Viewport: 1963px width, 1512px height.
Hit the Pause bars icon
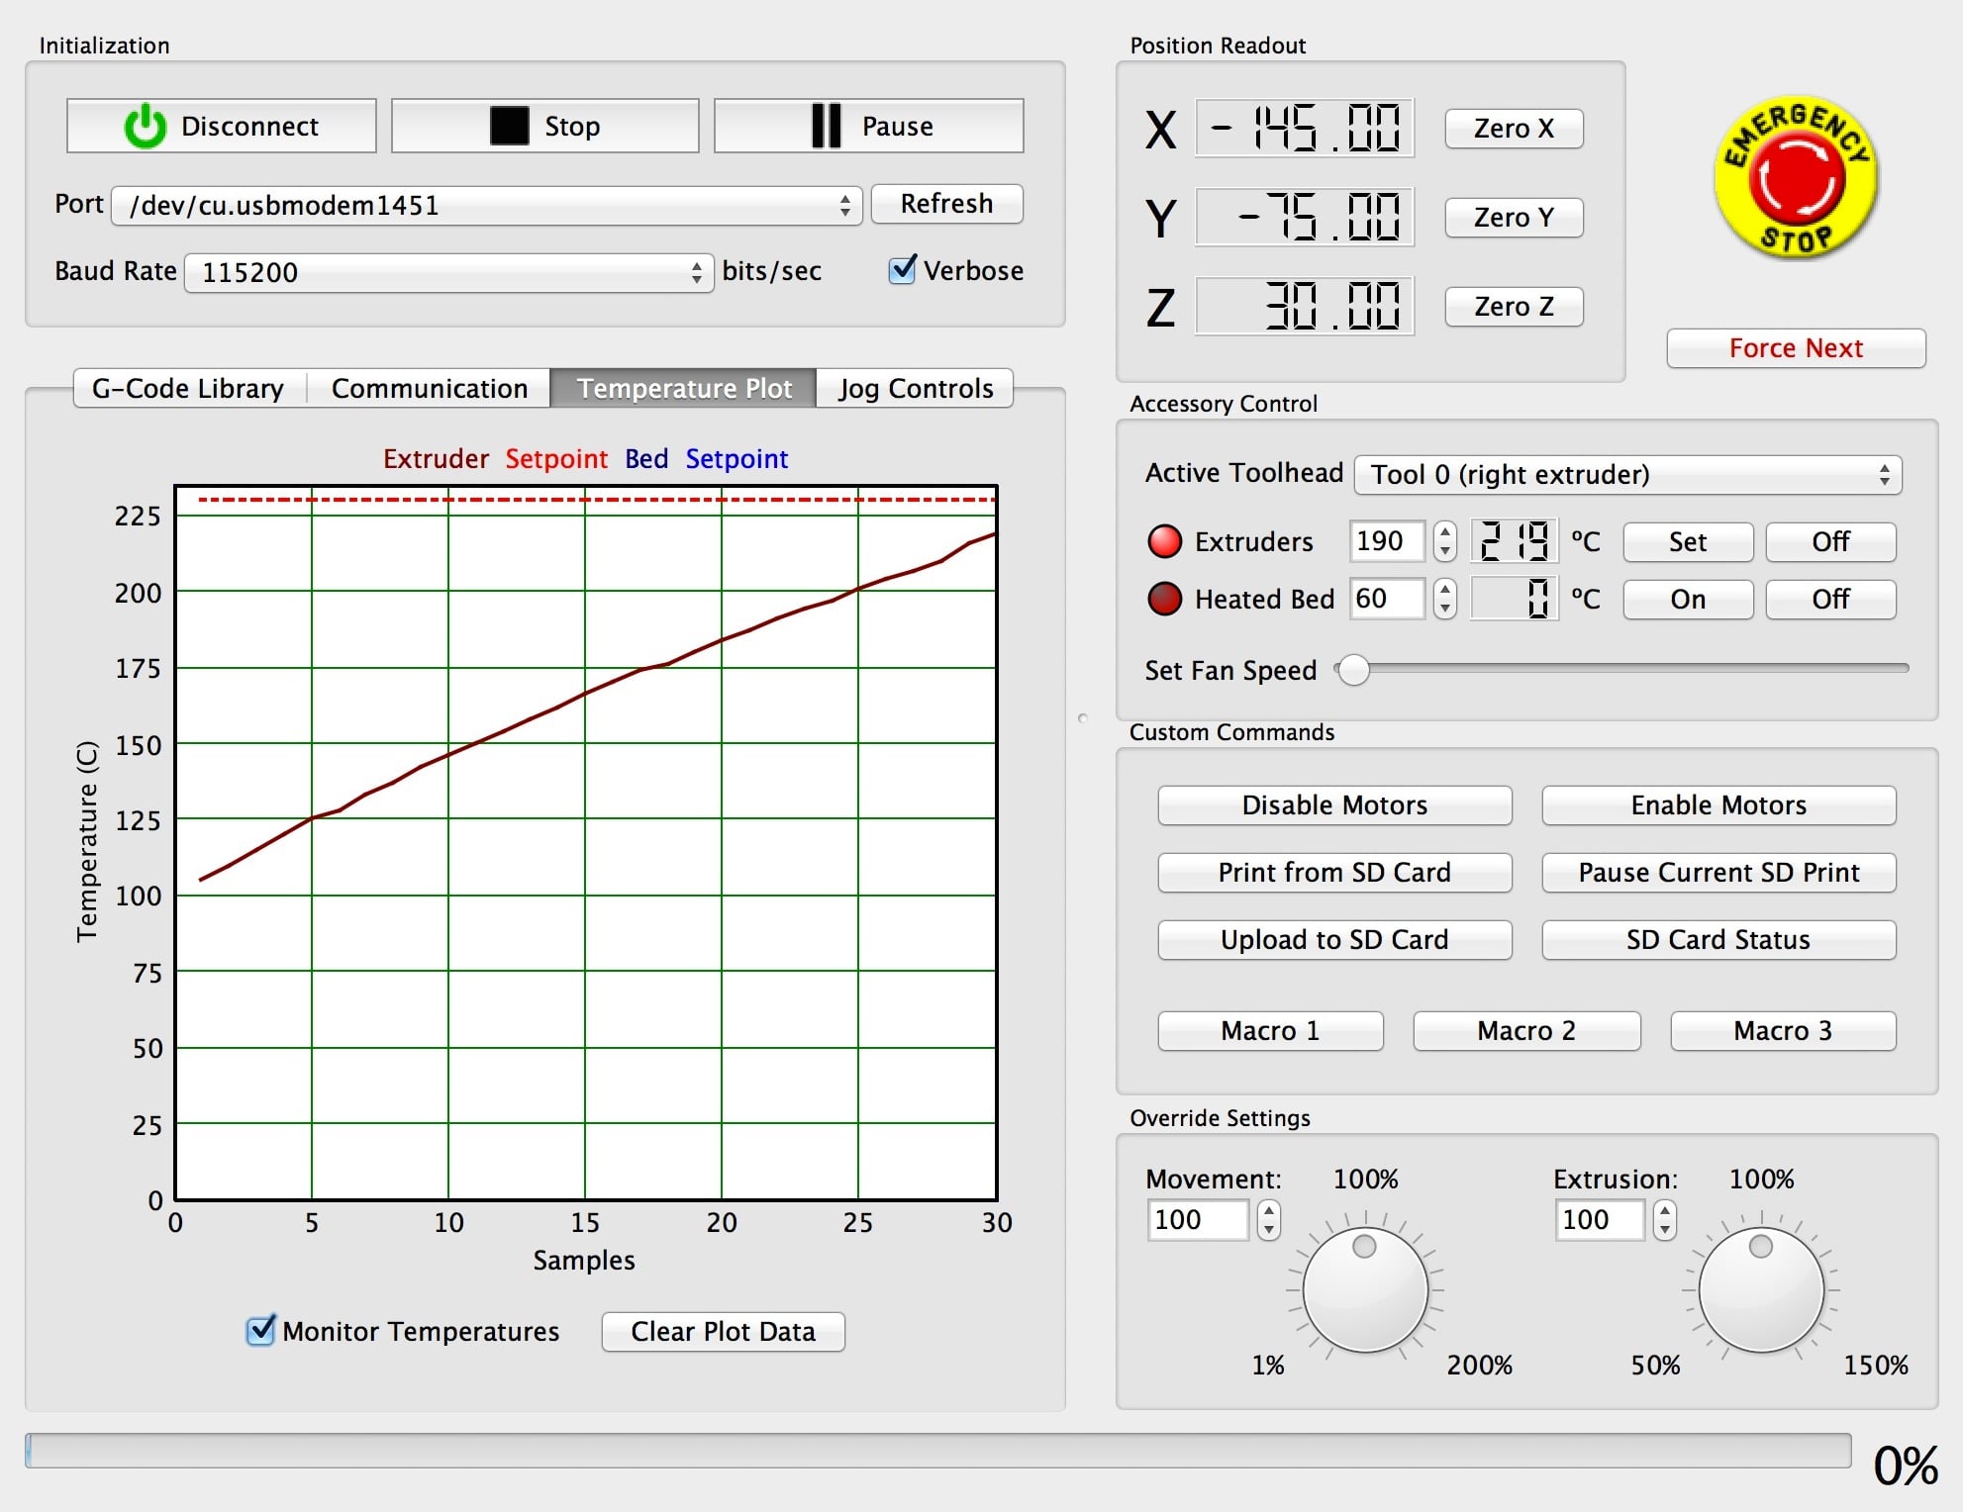pos(826,127)
